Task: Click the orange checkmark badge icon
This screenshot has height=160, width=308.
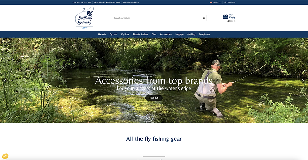Action: (5, 156)
